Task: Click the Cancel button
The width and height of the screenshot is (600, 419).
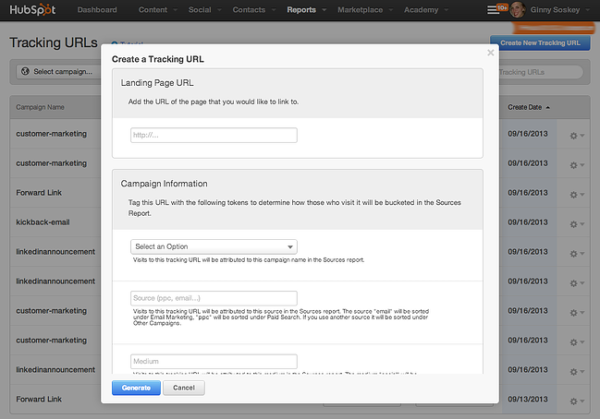Action: [184, 389]
